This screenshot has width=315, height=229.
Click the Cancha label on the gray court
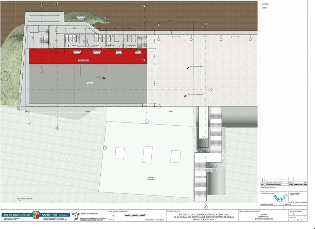click(90, 83)
